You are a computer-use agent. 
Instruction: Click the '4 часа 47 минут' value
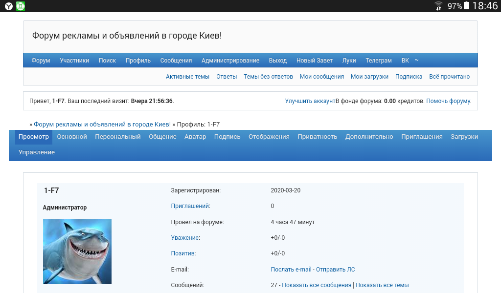point(293,222)
